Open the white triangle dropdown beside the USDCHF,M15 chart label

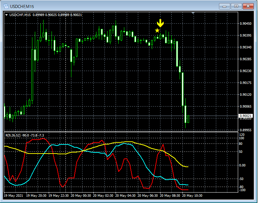click(x=6, y=15)
